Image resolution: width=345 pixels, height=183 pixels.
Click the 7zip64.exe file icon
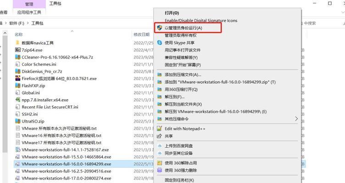(x=17, y=50)
